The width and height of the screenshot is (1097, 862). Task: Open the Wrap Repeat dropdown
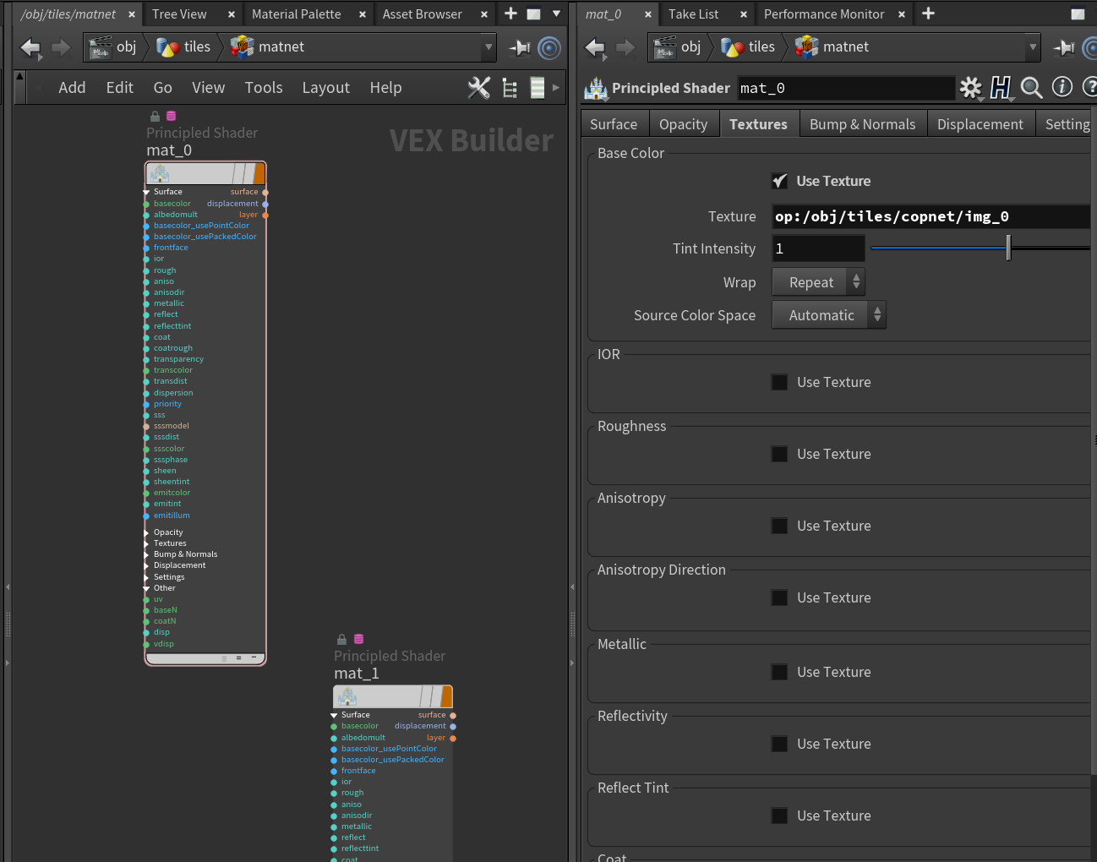coord(818,282)
